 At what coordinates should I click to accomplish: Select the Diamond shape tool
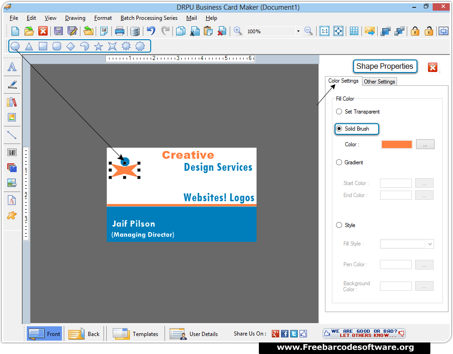[x=71, y=46]
